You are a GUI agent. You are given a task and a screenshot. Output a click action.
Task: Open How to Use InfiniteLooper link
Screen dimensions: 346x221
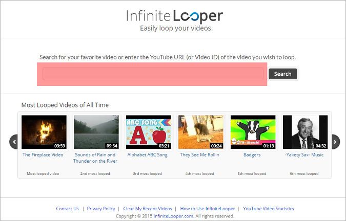208,208
